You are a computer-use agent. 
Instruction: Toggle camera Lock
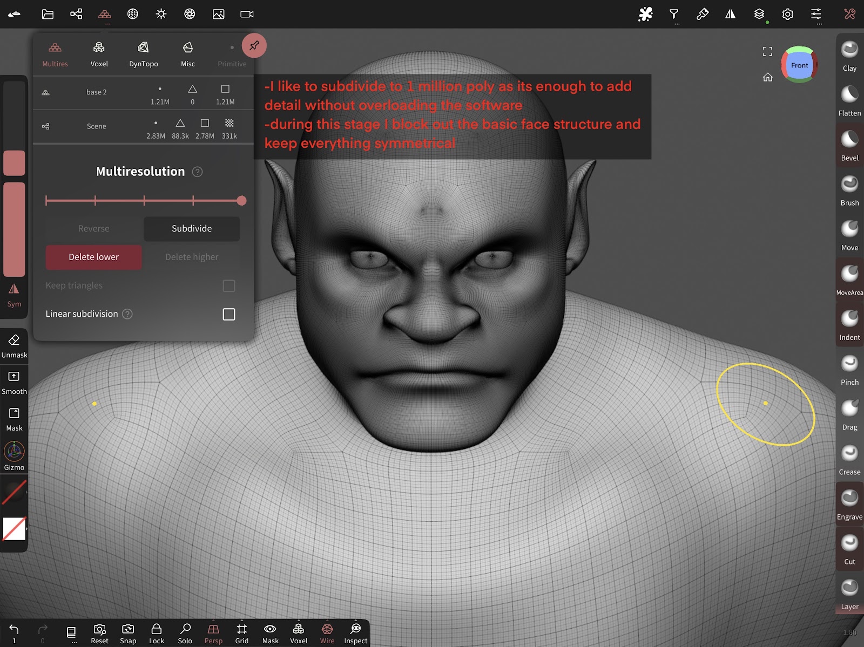157,634
